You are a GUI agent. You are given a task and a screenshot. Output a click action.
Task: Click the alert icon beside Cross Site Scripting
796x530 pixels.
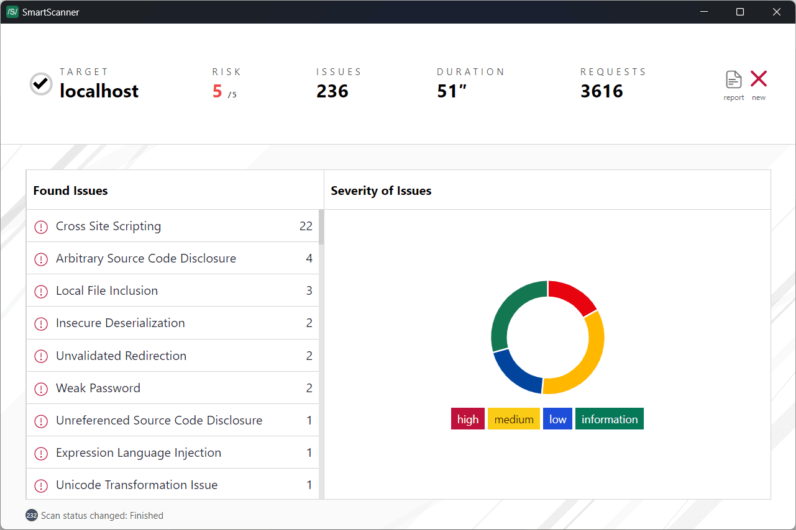(41, 227)
